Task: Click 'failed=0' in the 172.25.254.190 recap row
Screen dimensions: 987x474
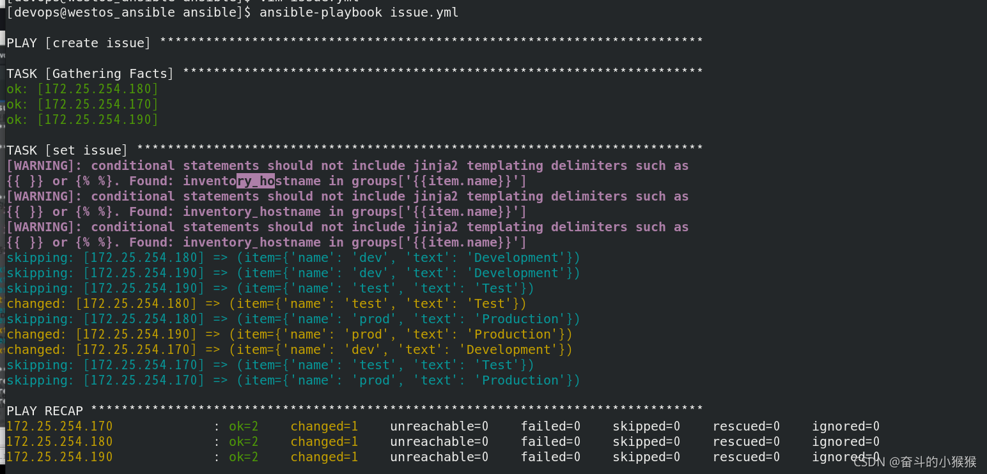Action: (550, 457)
